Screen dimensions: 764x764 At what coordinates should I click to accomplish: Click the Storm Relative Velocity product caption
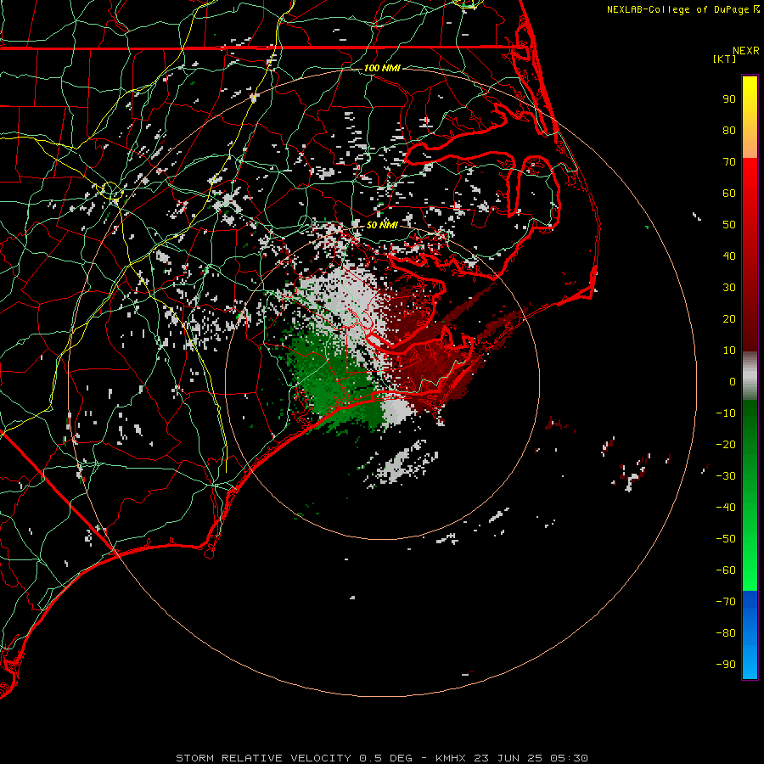263,758
